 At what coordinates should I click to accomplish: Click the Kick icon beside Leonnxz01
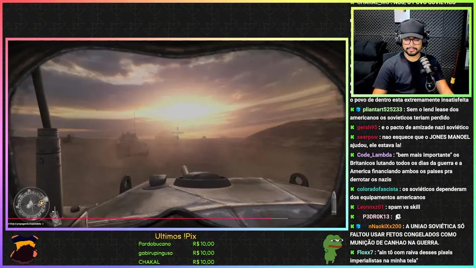tap(352, 207)
